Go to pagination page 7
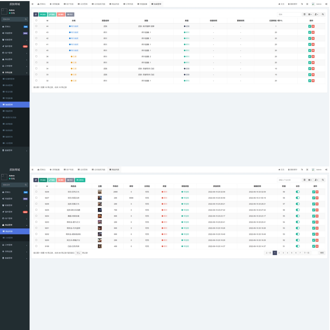330x330 pixels. [x=300, y=253]
